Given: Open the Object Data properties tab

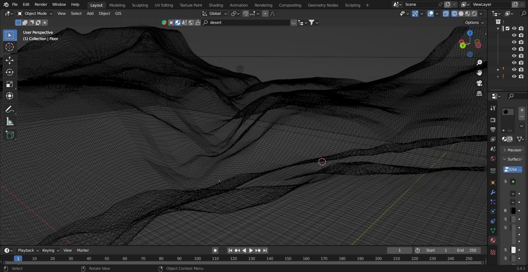Looking at the screenshot, I should pyautogui.click(x=493, y=231).
